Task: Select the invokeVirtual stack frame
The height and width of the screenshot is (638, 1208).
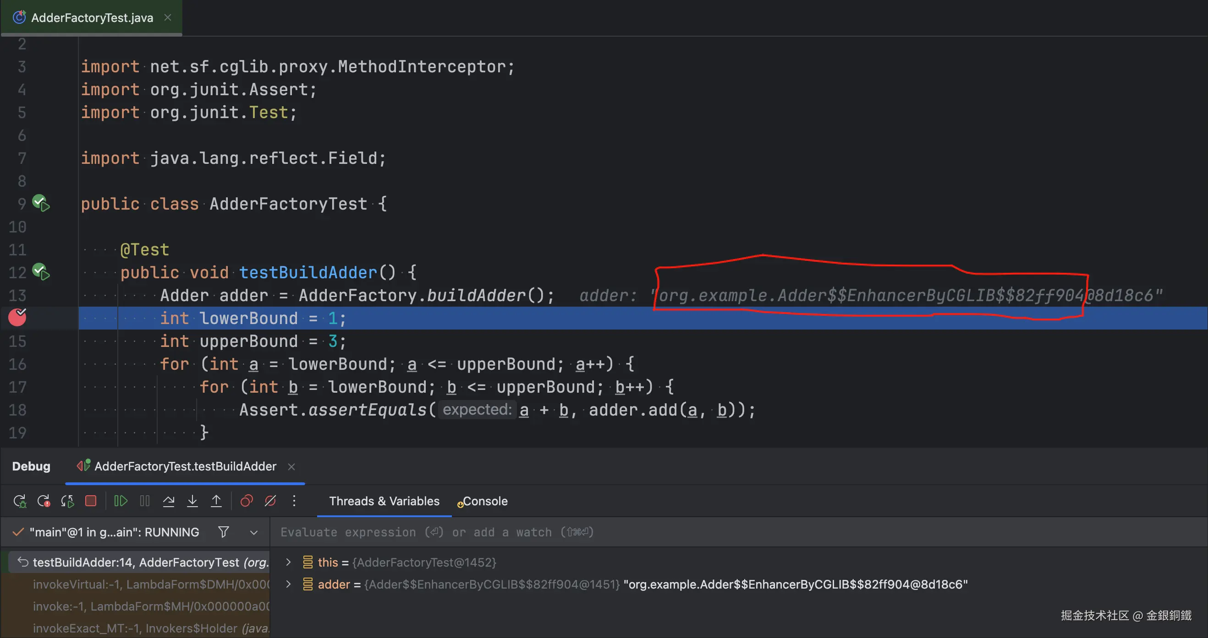Action: [x=150, y=584]
